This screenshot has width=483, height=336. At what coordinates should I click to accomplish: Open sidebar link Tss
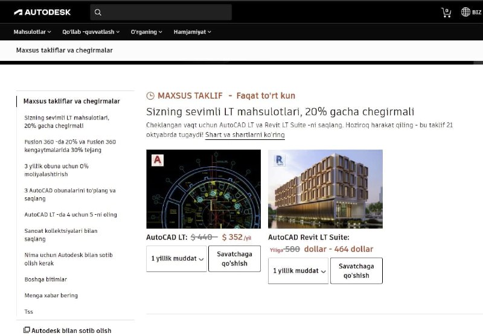point(28,312)
